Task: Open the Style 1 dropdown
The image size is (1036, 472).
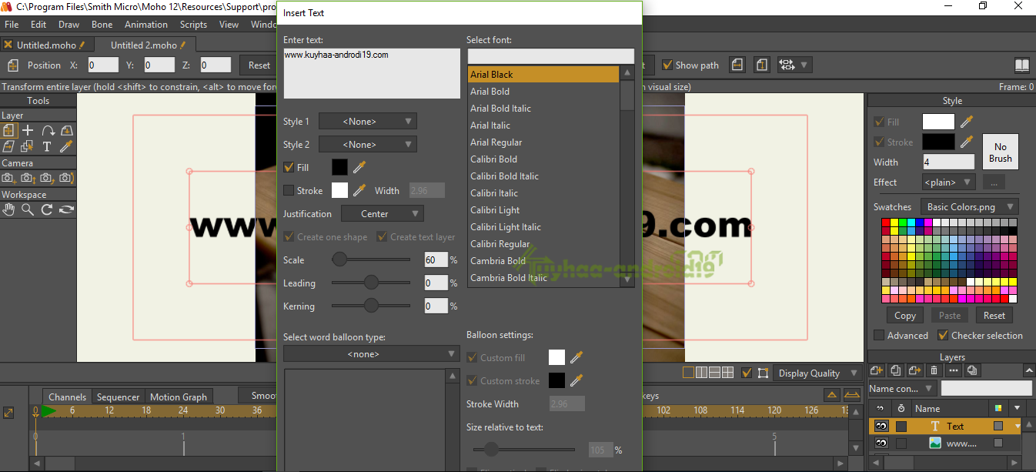Action: (368, 121)
